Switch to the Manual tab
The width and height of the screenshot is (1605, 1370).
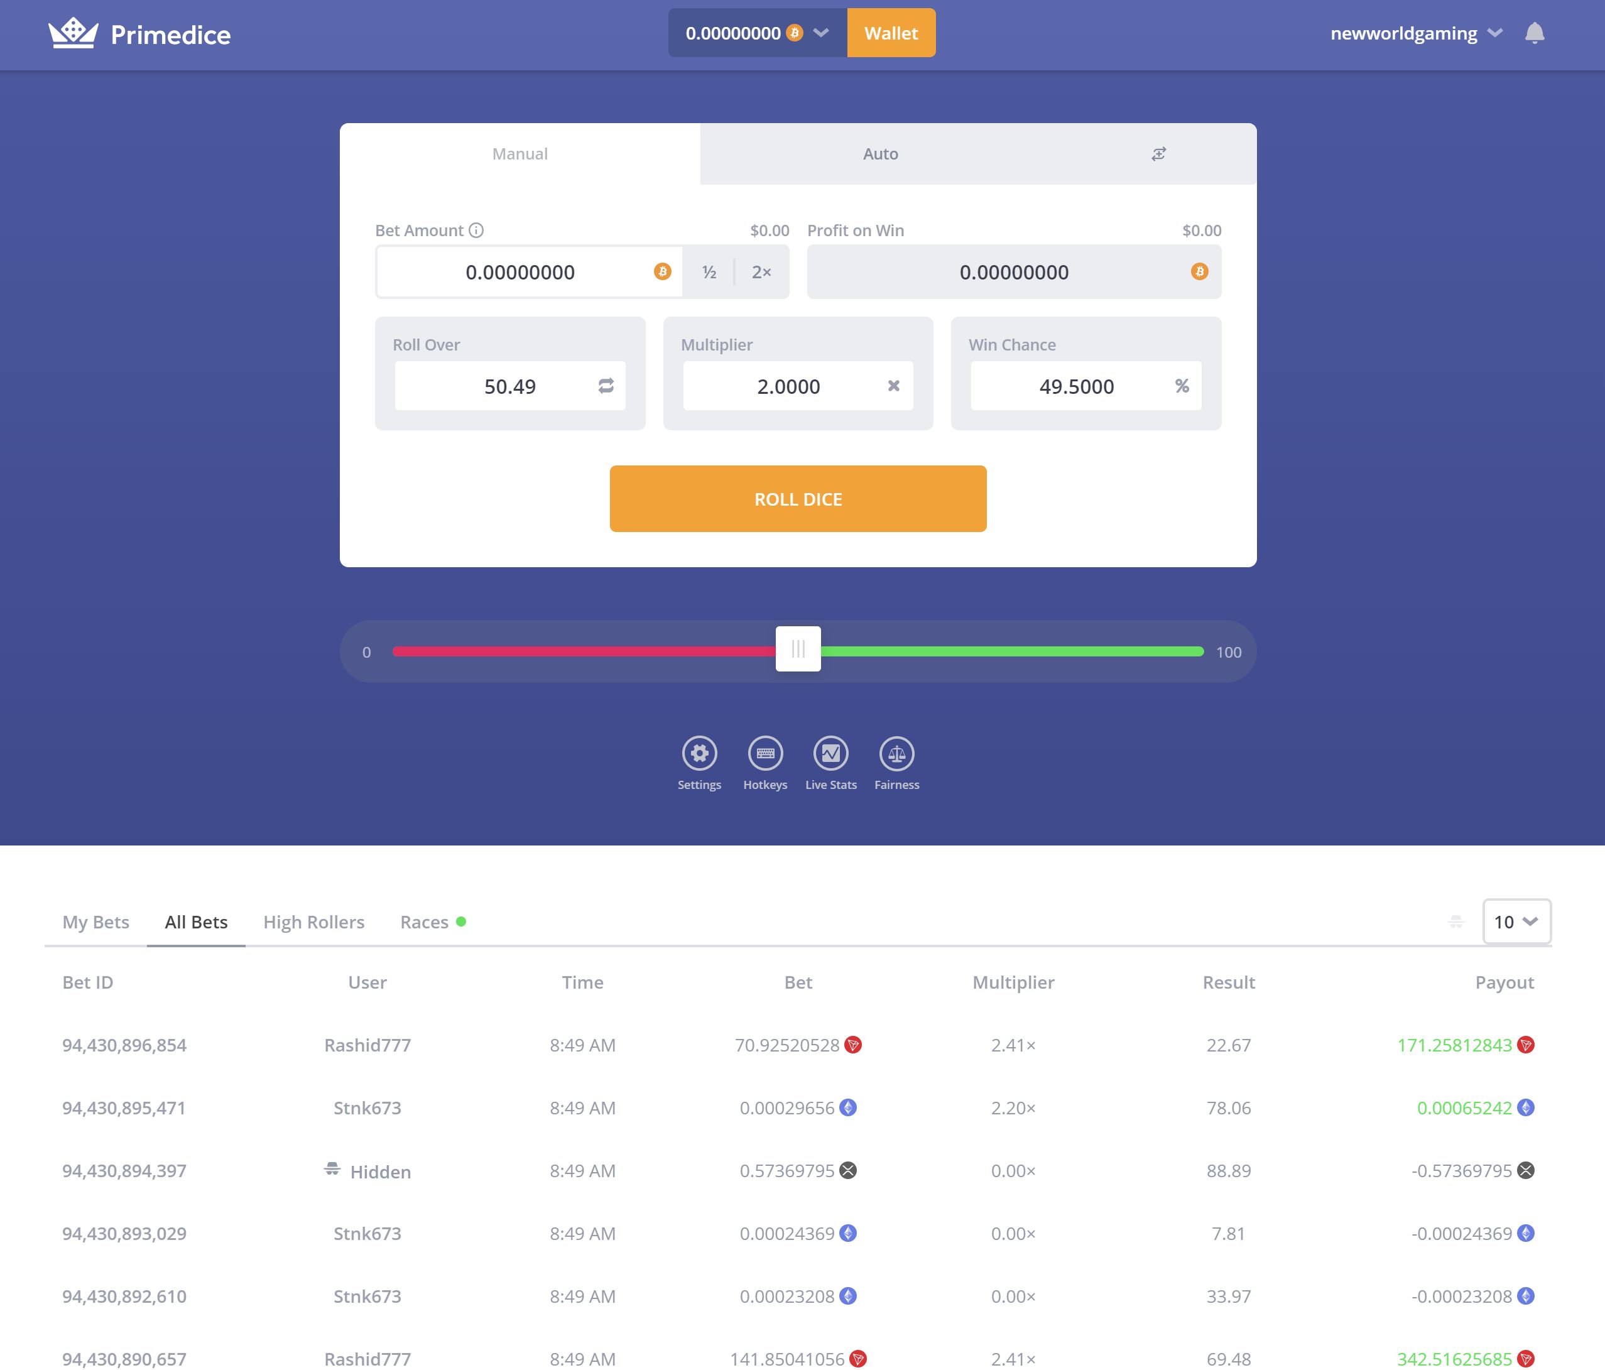[520, 154]
